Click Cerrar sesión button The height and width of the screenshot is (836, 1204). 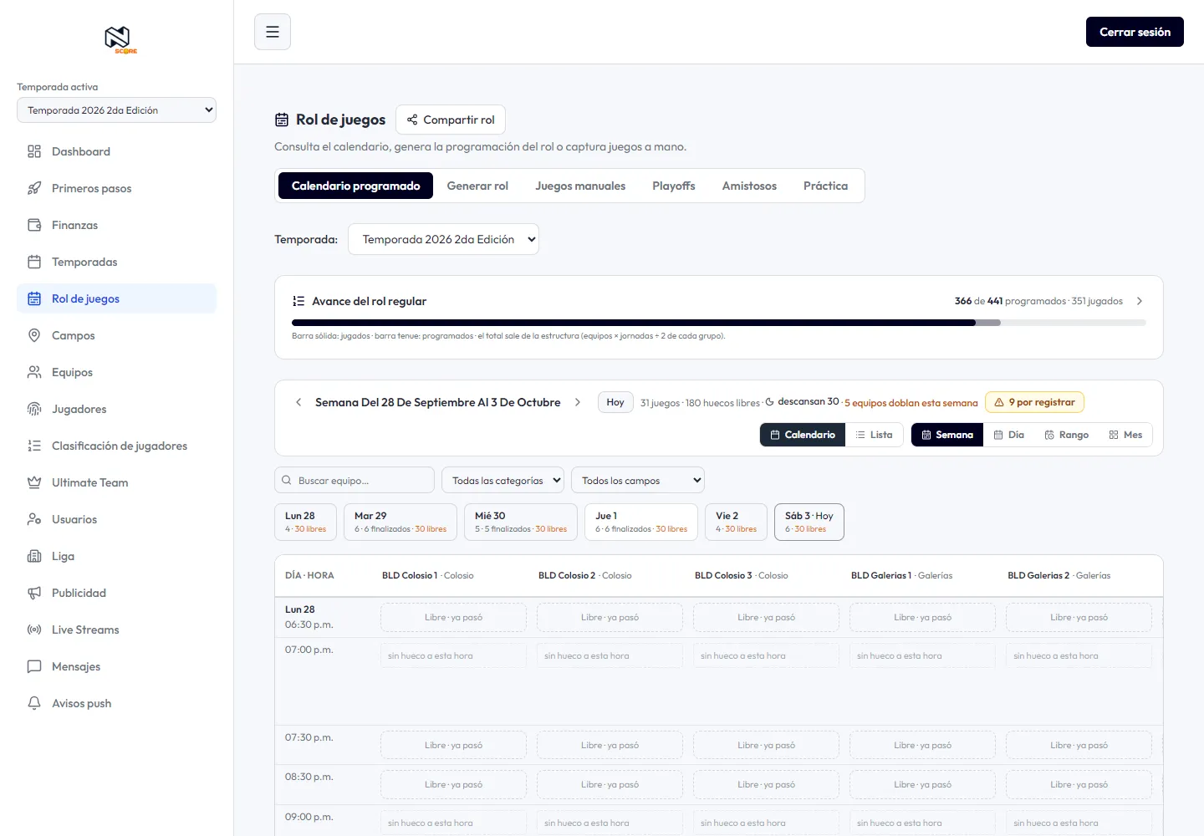1135,32
